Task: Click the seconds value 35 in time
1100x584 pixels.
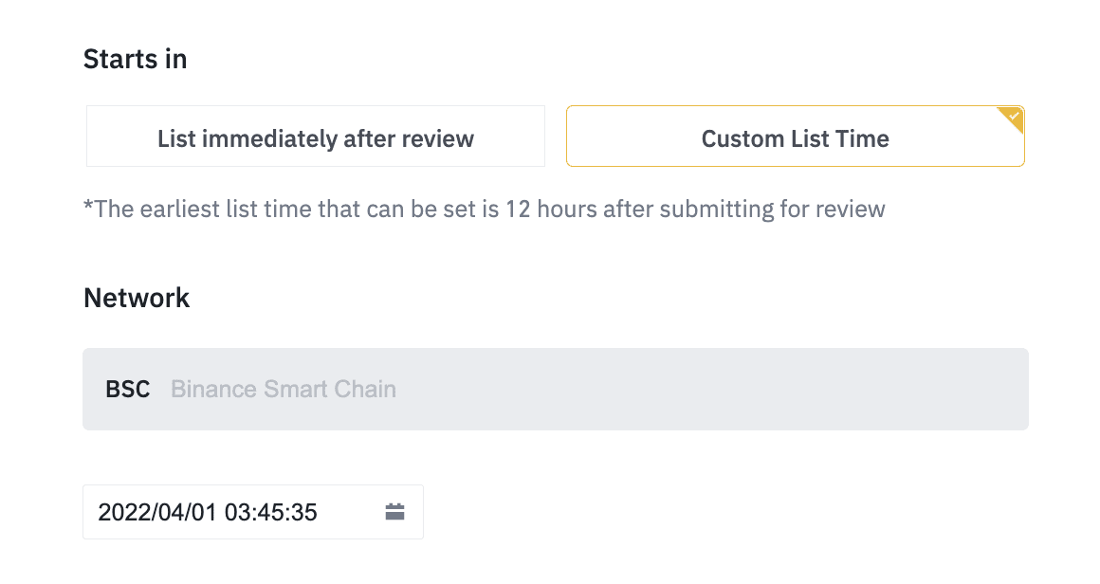Action: tap(304, 512)
